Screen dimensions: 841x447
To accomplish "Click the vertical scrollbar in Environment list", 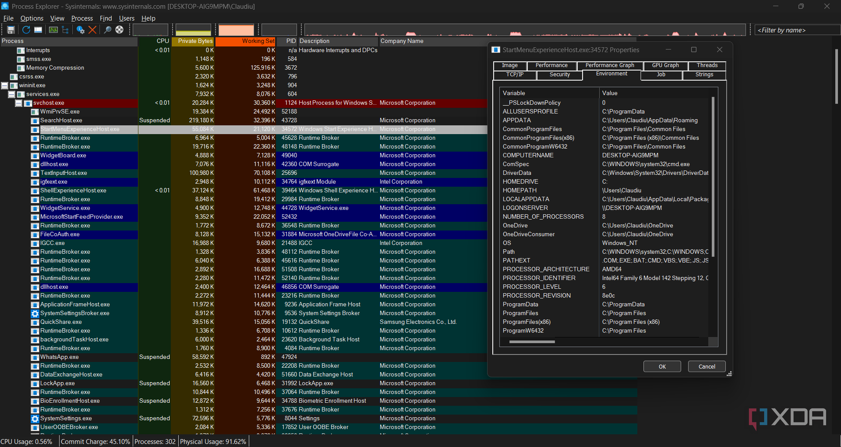I will (713, 177).
